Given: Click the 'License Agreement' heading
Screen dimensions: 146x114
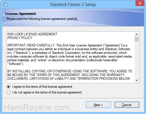Looking at the screenshot, I should pos(21,14).
